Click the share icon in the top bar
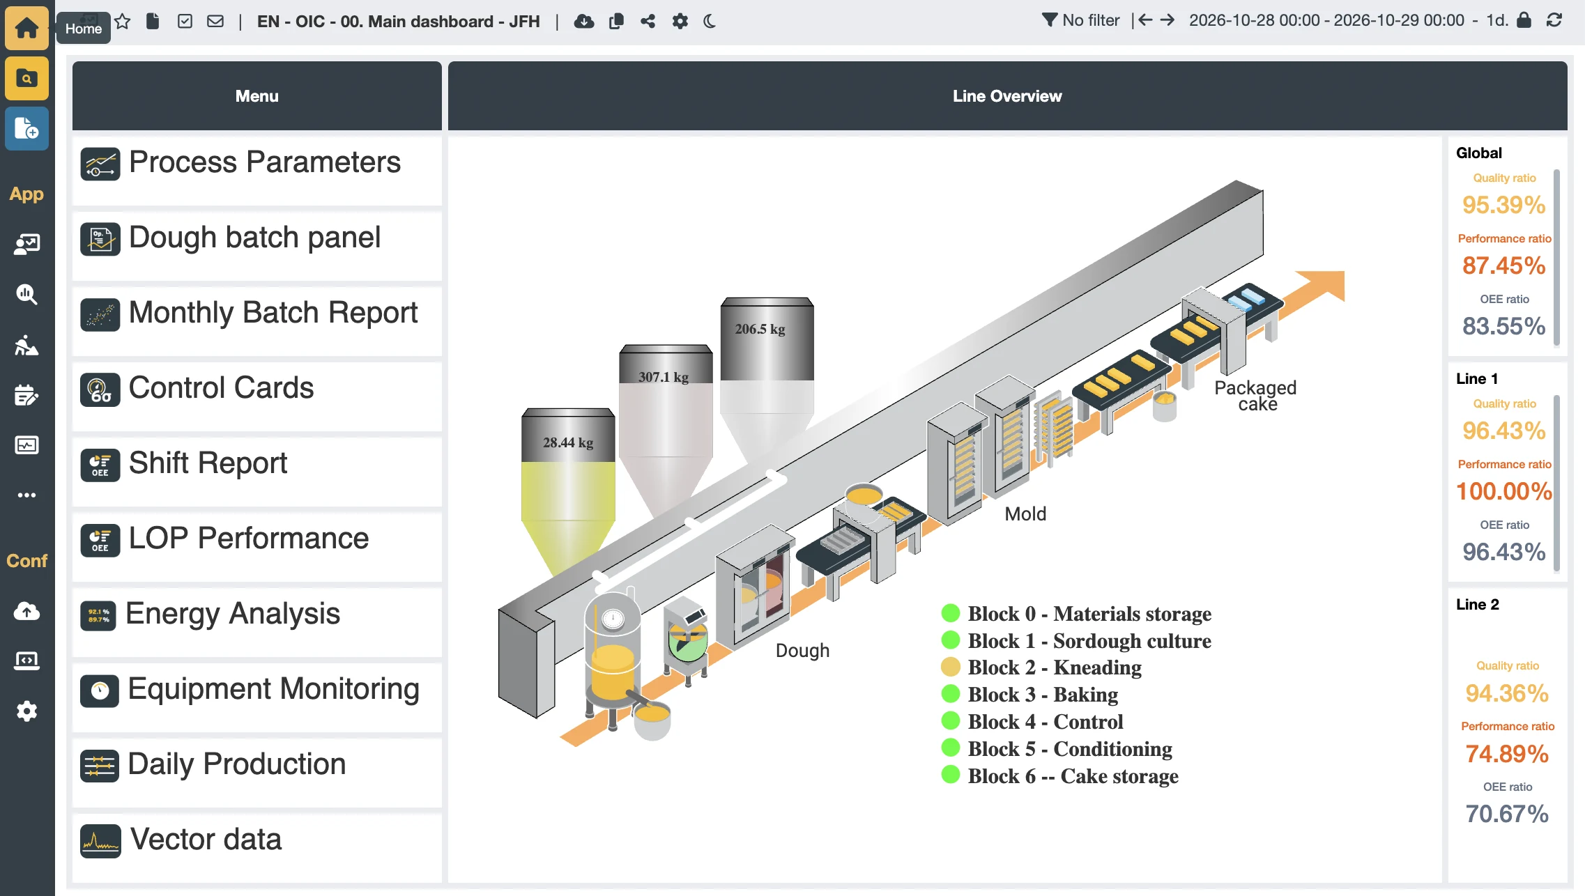 coord(648,21)
